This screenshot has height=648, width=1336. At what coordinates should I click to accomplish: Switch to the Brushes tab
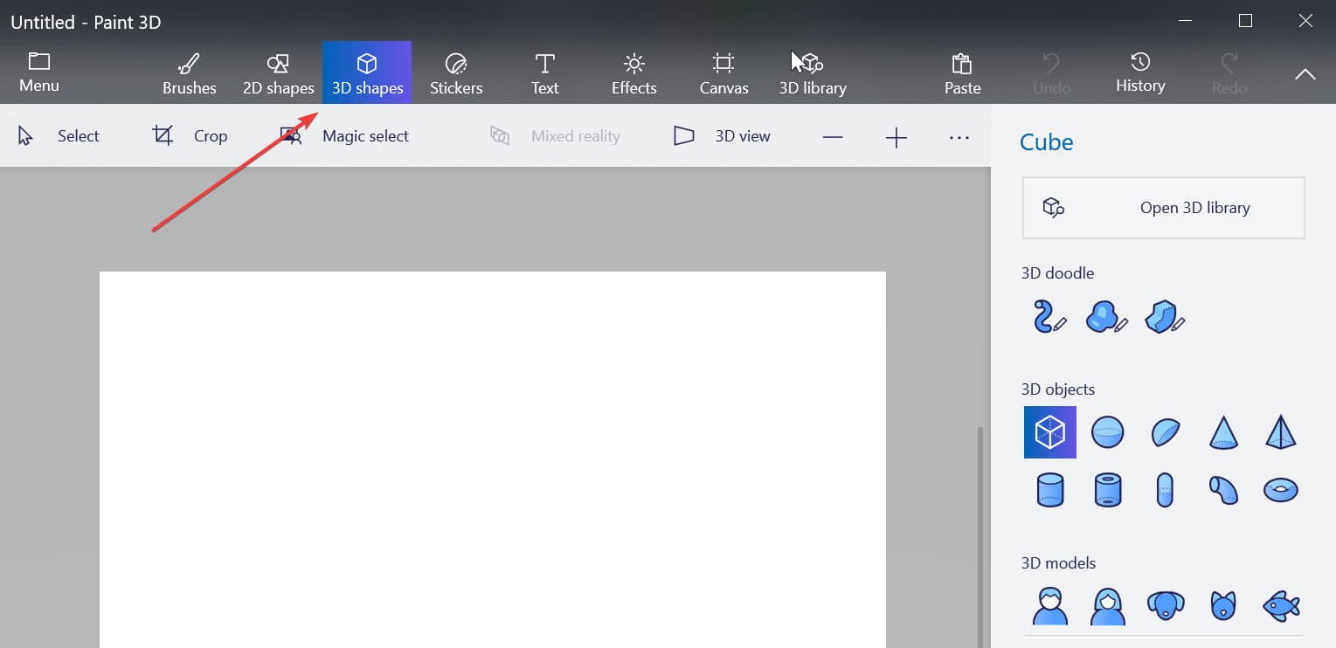coord(189,73)
